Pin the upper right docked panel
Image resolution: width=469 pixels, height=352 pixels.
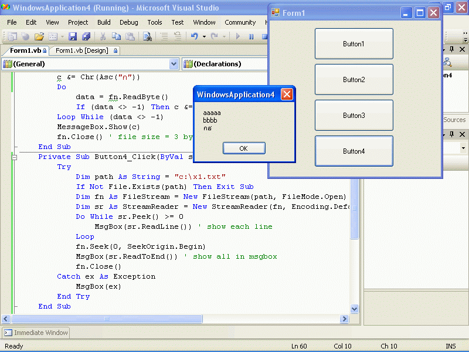pyautogui.click(x=450, y=50)
